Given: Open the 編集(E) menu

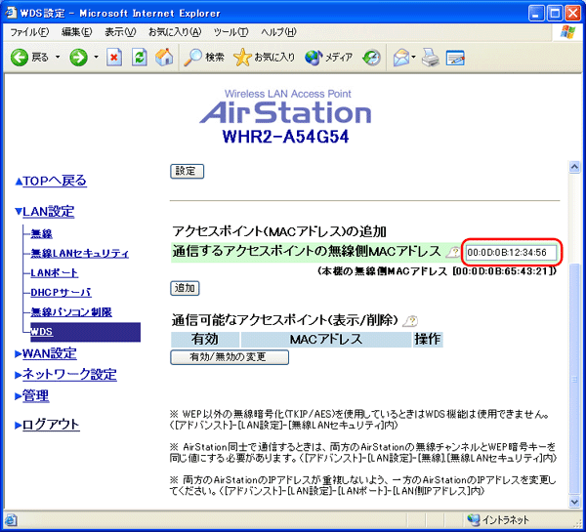Looking at the screenshot, I should coord(76,32).
